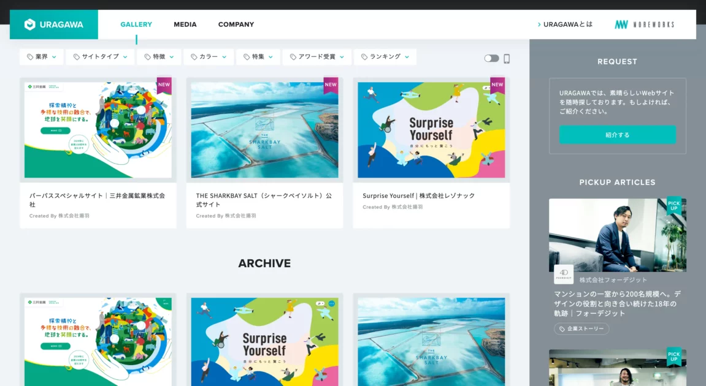Open the COMPANY menu item
The image size is (706, 386).
(x=236, y=25)
